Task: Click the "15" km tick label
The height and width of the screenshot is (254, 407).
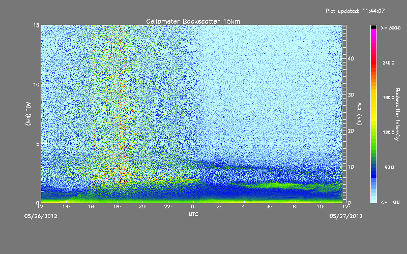Action: coord(36,25)
